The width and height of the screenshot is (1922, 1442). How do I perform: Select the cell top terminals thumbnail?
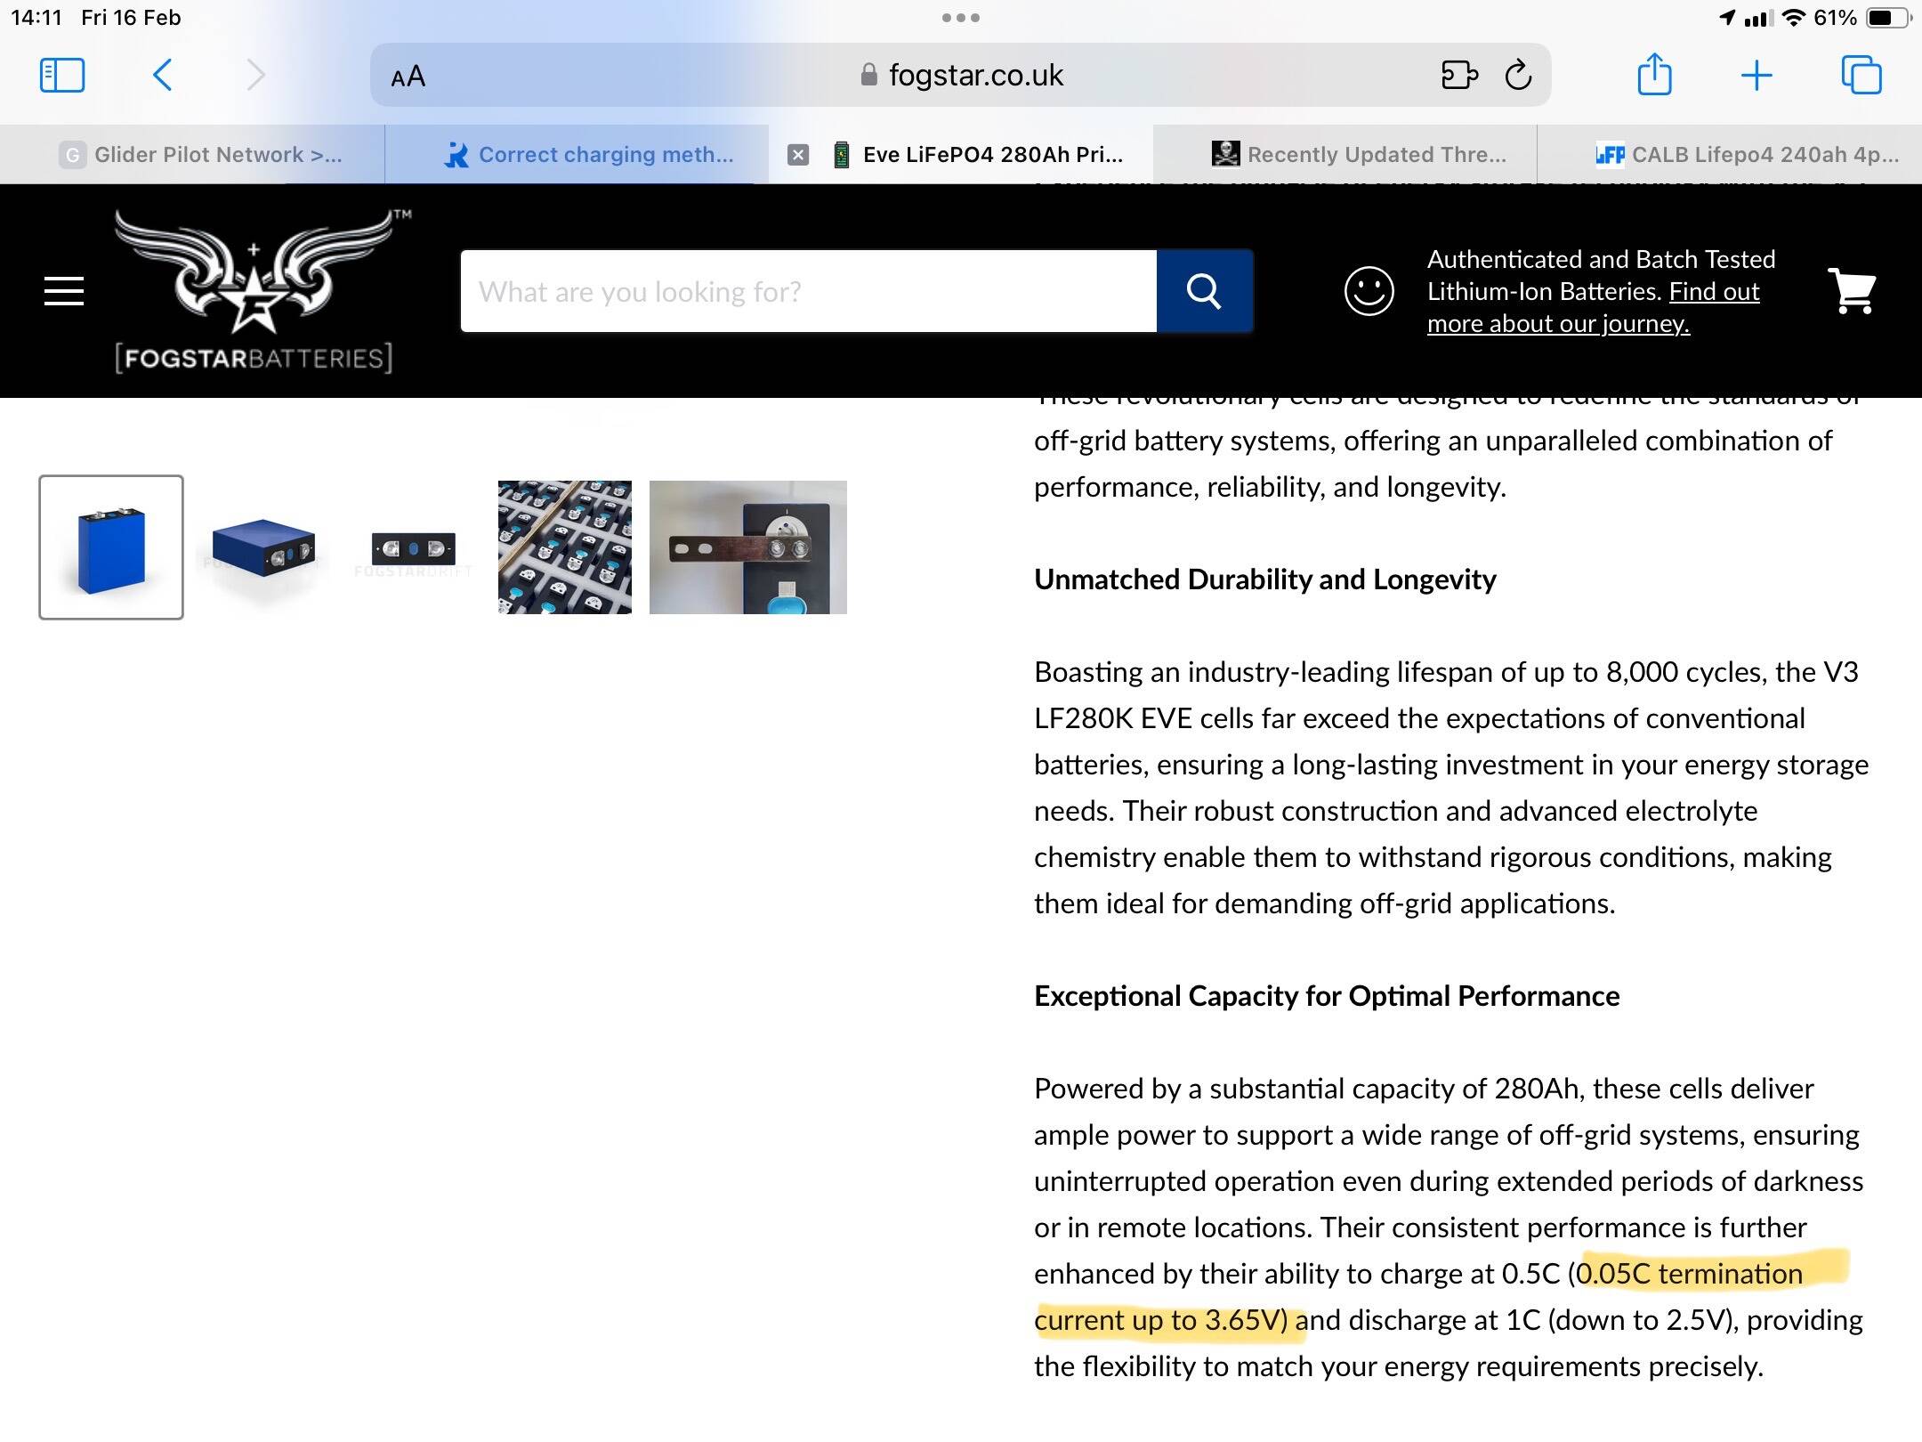pyautogui.click(x=413, y=547)
